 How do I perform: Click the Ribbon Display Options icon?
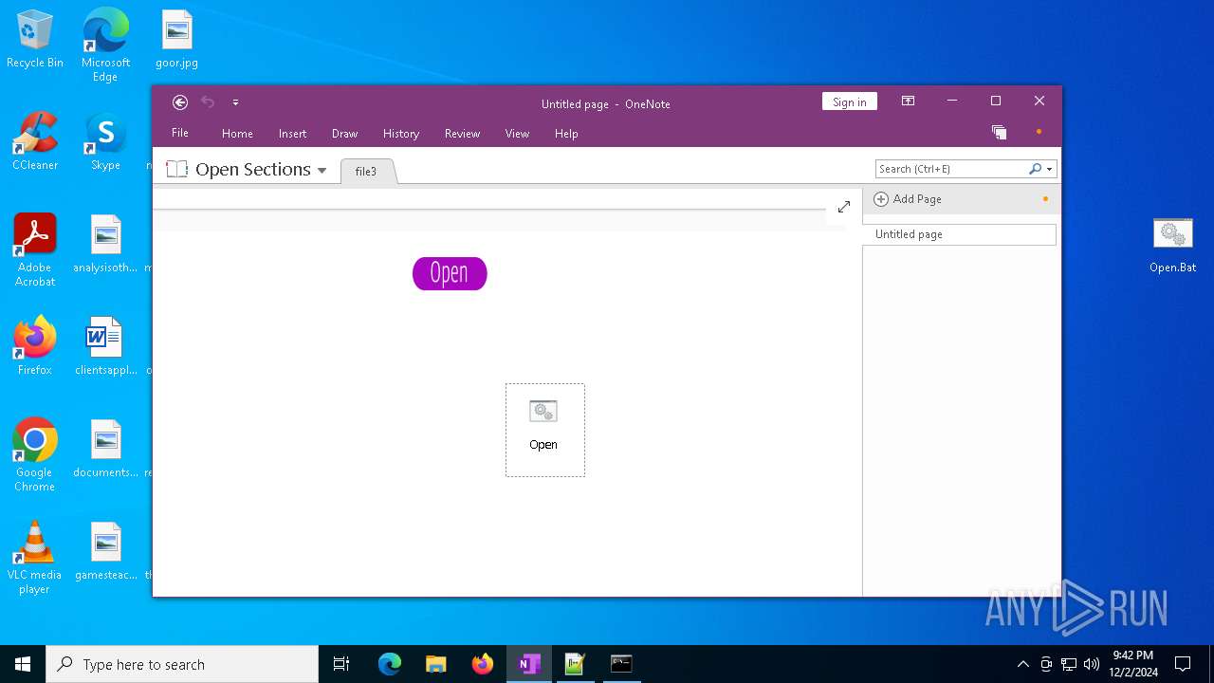tap(908, 102)
